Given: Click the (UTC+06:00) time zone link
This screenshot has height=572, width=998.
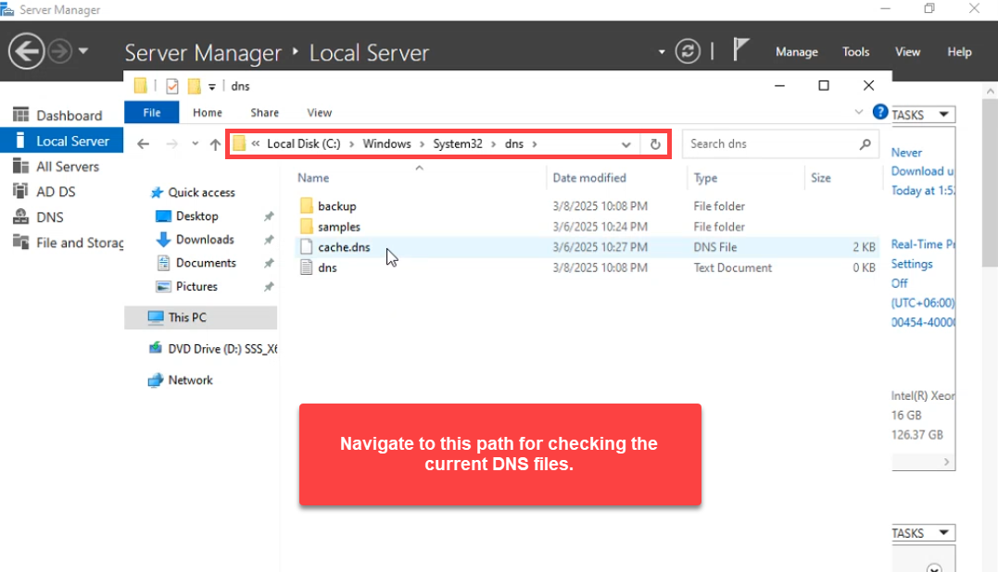Looking at the screenshot, I should [923, 303].
